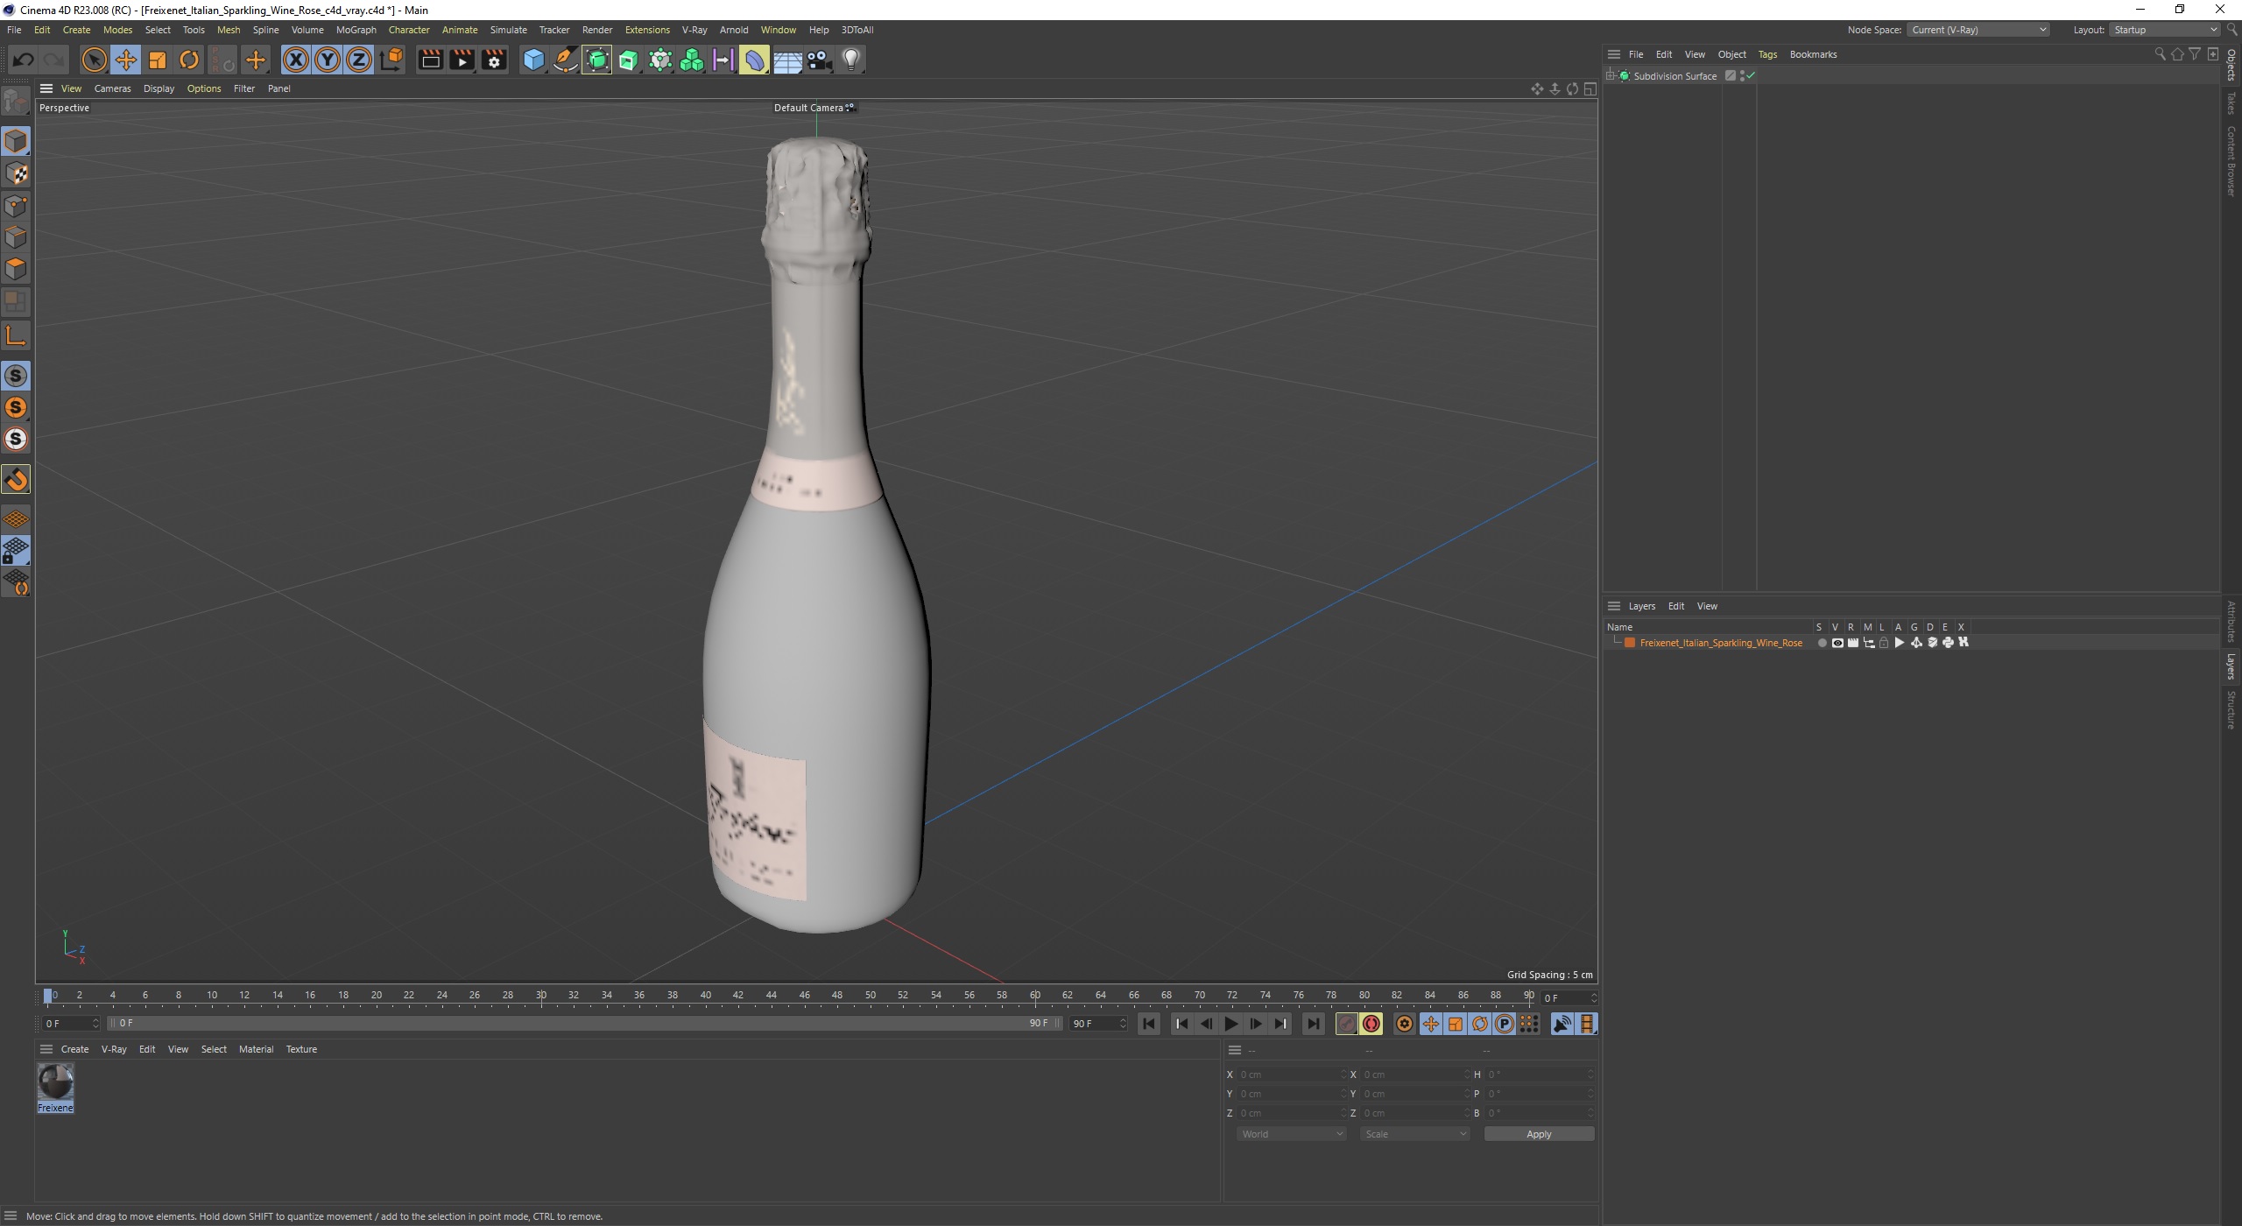Switch to Texture mode in left sidebar

tap(16, 173)
